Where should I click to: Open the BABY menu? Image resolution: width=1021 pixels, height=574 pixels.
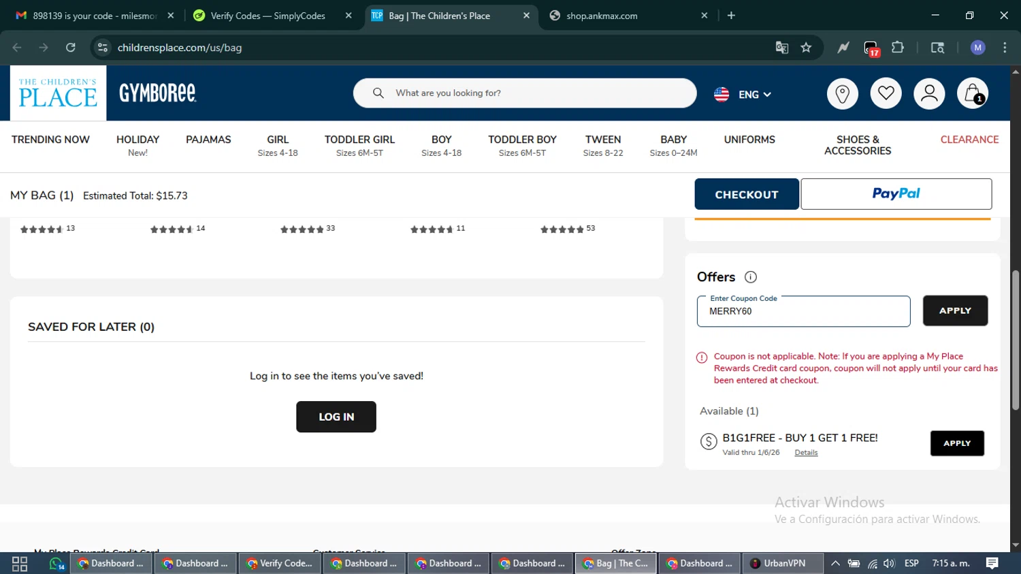673,145
